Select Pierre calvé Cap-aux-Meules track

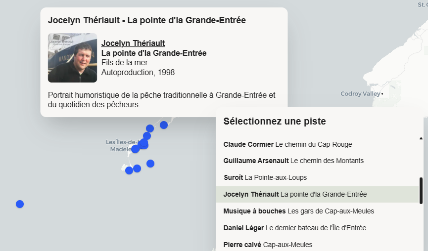(268, 245)
